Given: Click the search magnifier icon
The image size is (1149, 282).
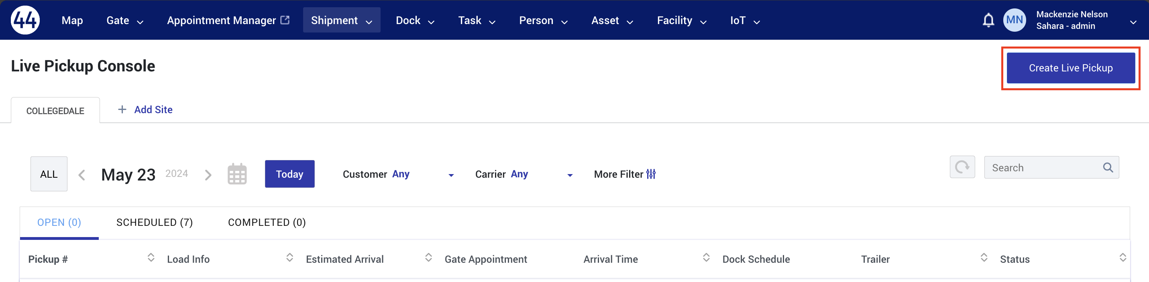Looking at the screenshot, I should click(x=1108, y=168).
